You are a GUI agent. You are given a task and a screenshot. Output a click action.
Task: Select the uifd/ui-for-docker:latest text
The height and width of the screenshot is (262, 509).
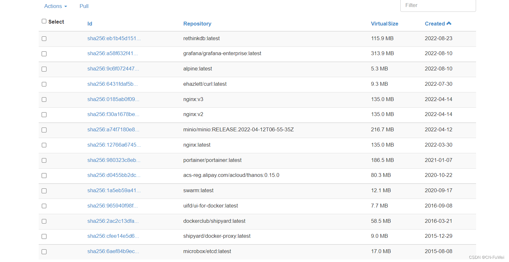(x=211, y=206)
